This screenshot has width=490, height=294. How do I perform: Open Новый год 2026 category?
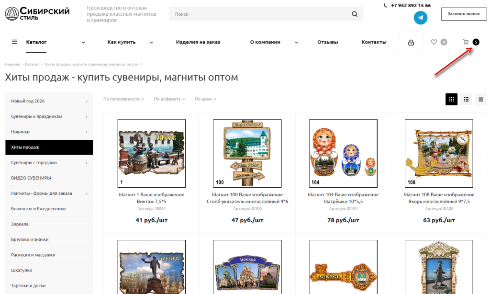pos(49,101)
